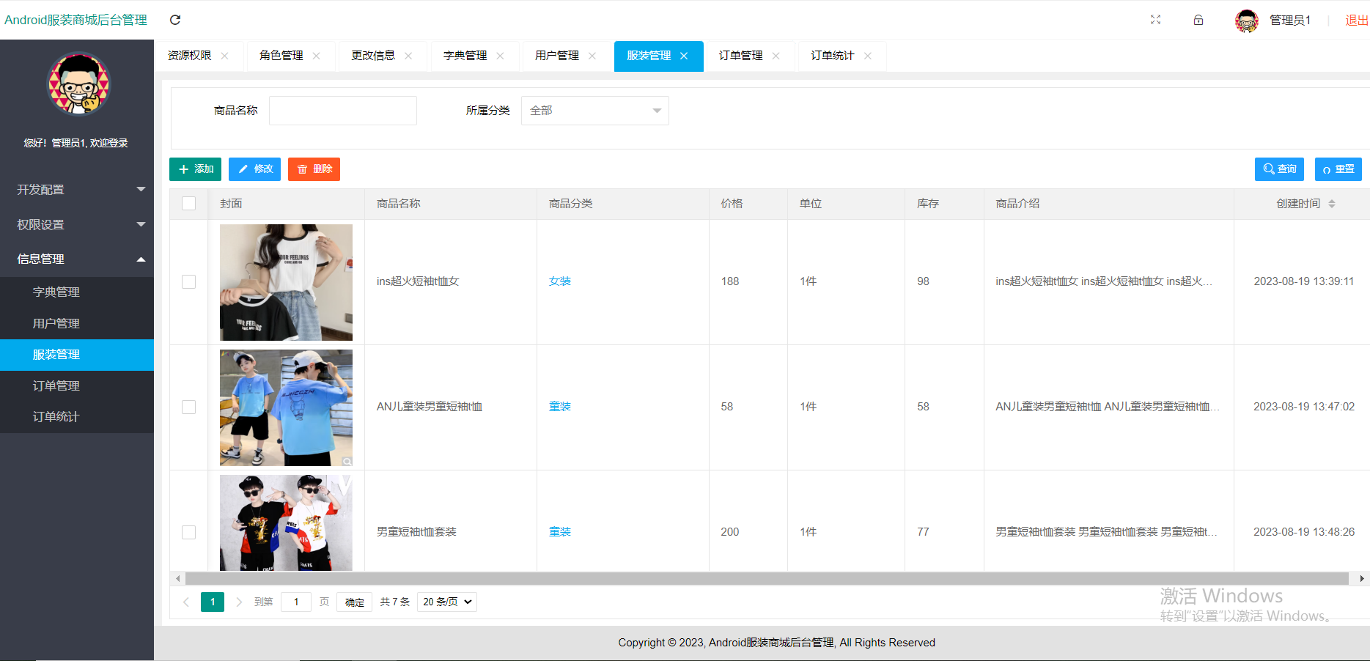Expand the 开发配置 sidebar menu
This screenshot has width=1370, height=661.
77,189
